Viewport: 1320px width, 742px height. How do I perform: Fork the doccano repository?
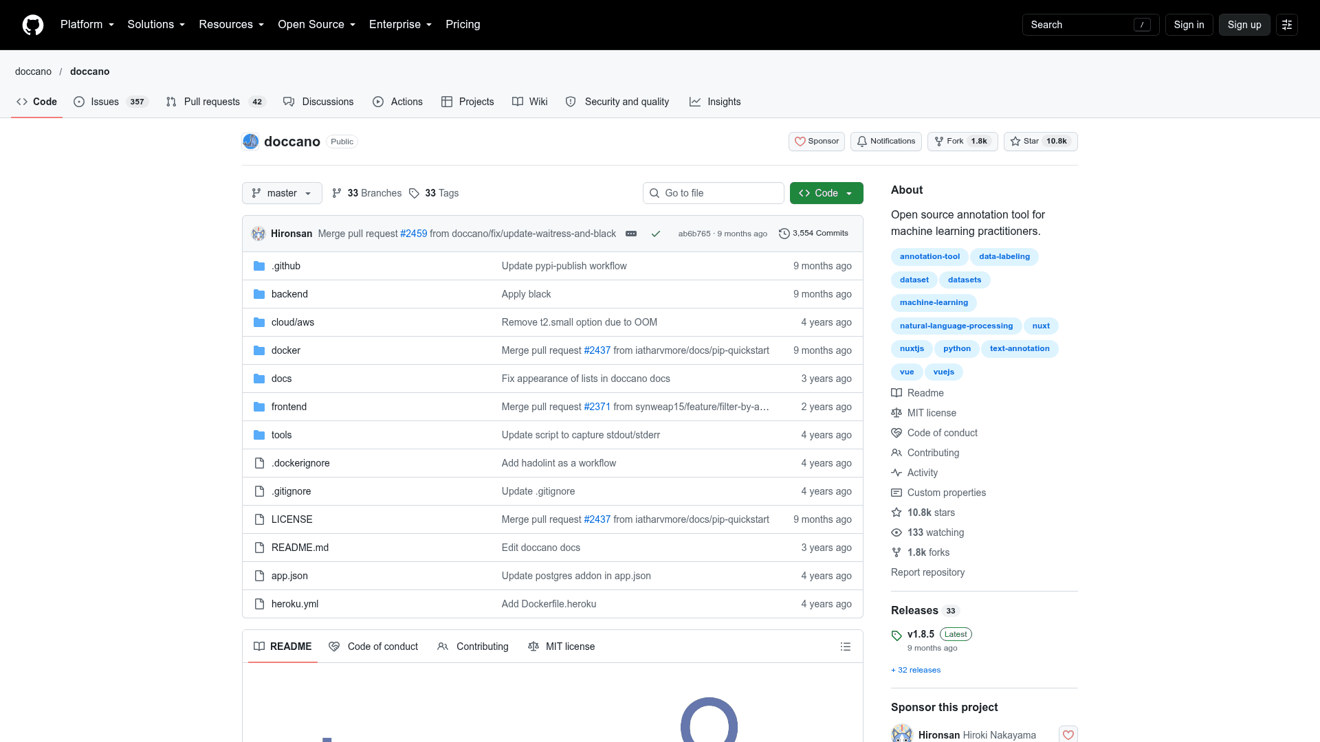962,142
